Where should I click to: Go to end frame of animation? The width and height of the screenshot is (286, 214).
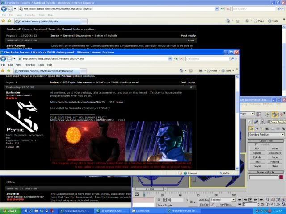(x=261, y=200)
